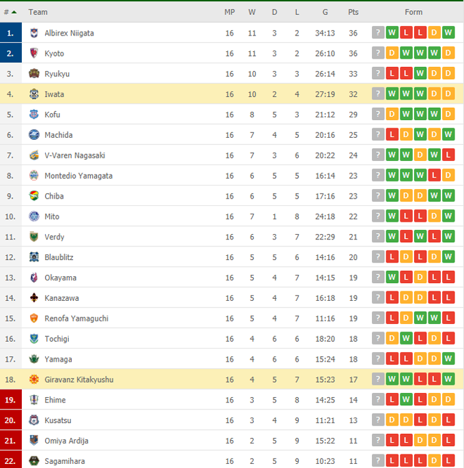Screen dimensions: 464x468
Task: Sort table by the # rank column
Action: (10, 12)
